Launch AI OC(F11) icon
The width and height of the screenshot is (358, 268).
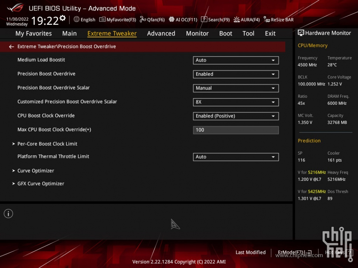click(x=171, y=19)
